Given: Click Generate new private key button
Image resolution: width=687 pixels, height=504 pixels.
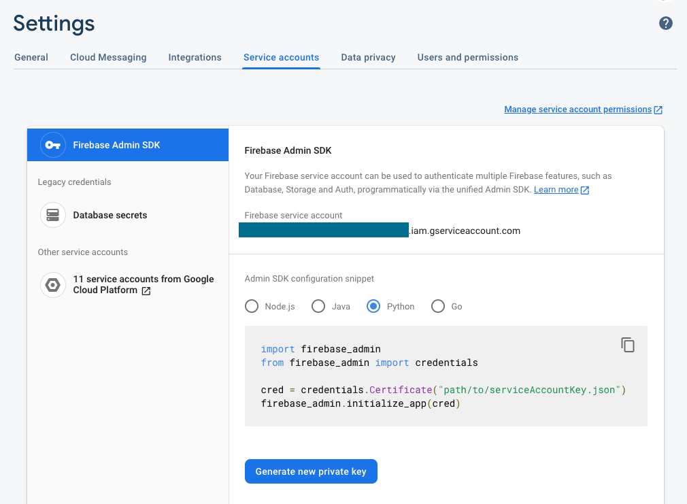Looking at the screenshot, I should point(311,471).
